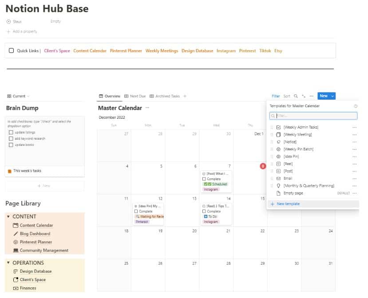Click the Pinterest Planner page icon
The height and width of the screenshot is (298, 368).
tap(16, 242)
